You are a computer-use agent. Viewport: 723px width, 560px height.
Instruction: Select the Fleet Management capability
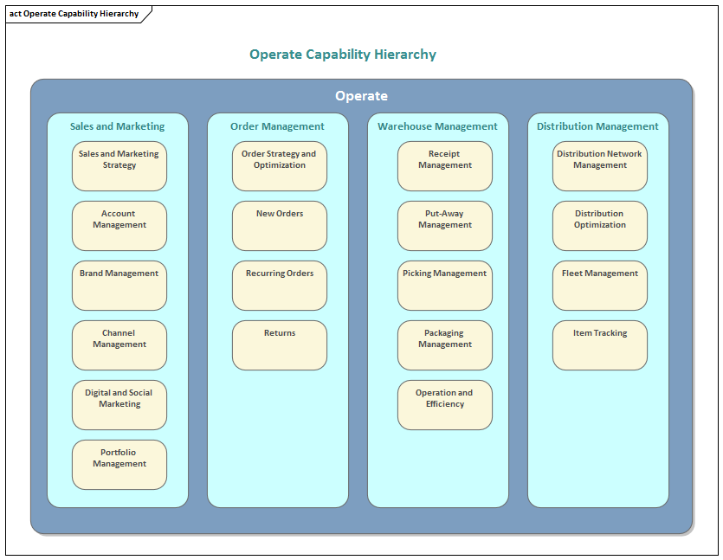point(599,285)
